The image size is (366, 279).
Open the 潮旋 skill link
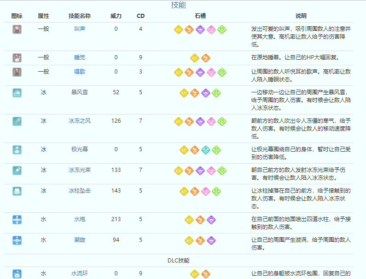tap(80, 240)
